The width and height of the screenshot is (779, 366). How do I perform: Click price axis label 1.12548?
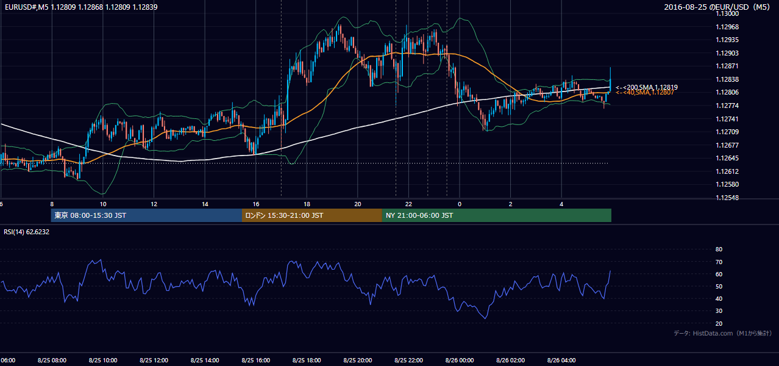pos(727,198)
